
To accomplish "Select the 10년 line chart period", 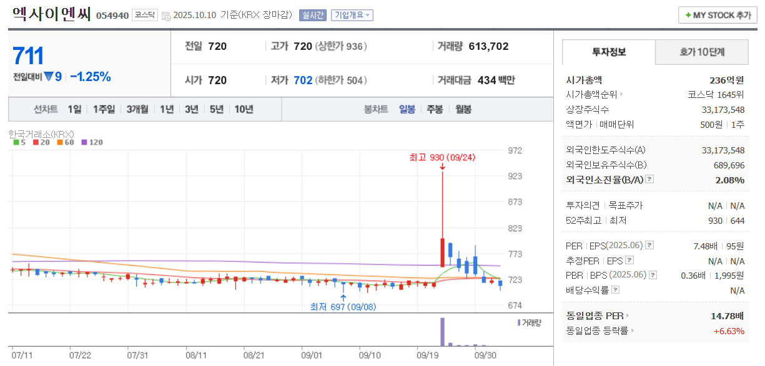I will pyautogui.click(x=244, y=109).
